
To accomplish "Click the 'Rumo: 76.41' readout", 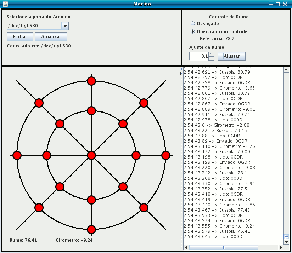I will 23,240.
